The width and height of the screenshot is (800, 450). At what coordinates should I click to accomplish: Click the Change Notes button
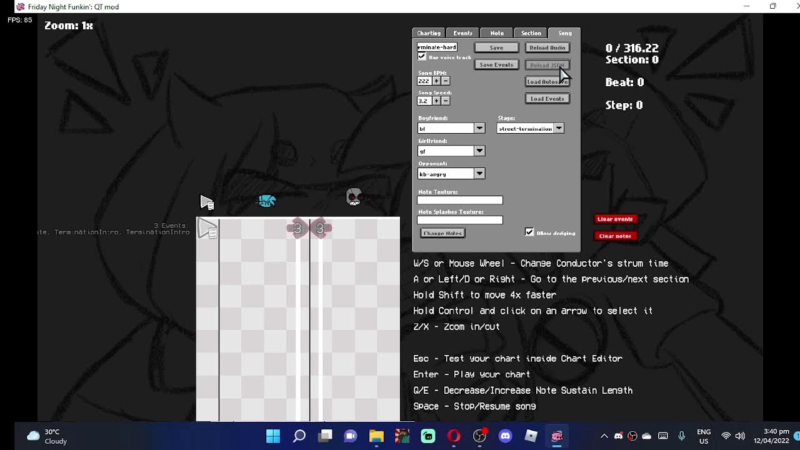[x=442, y=233]
